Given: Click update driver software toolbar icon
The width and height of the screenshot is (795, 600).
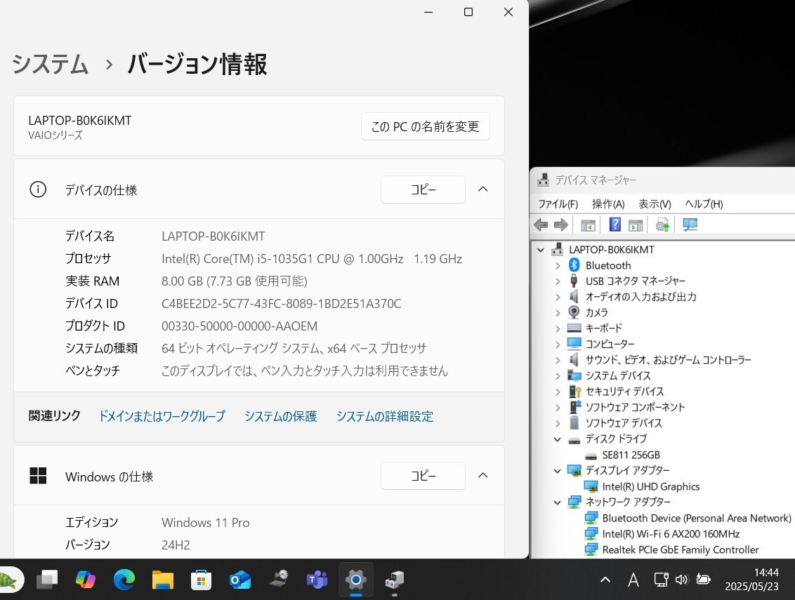Looking at the screenshot, I should pyautogui.click(x=662, y=225).
